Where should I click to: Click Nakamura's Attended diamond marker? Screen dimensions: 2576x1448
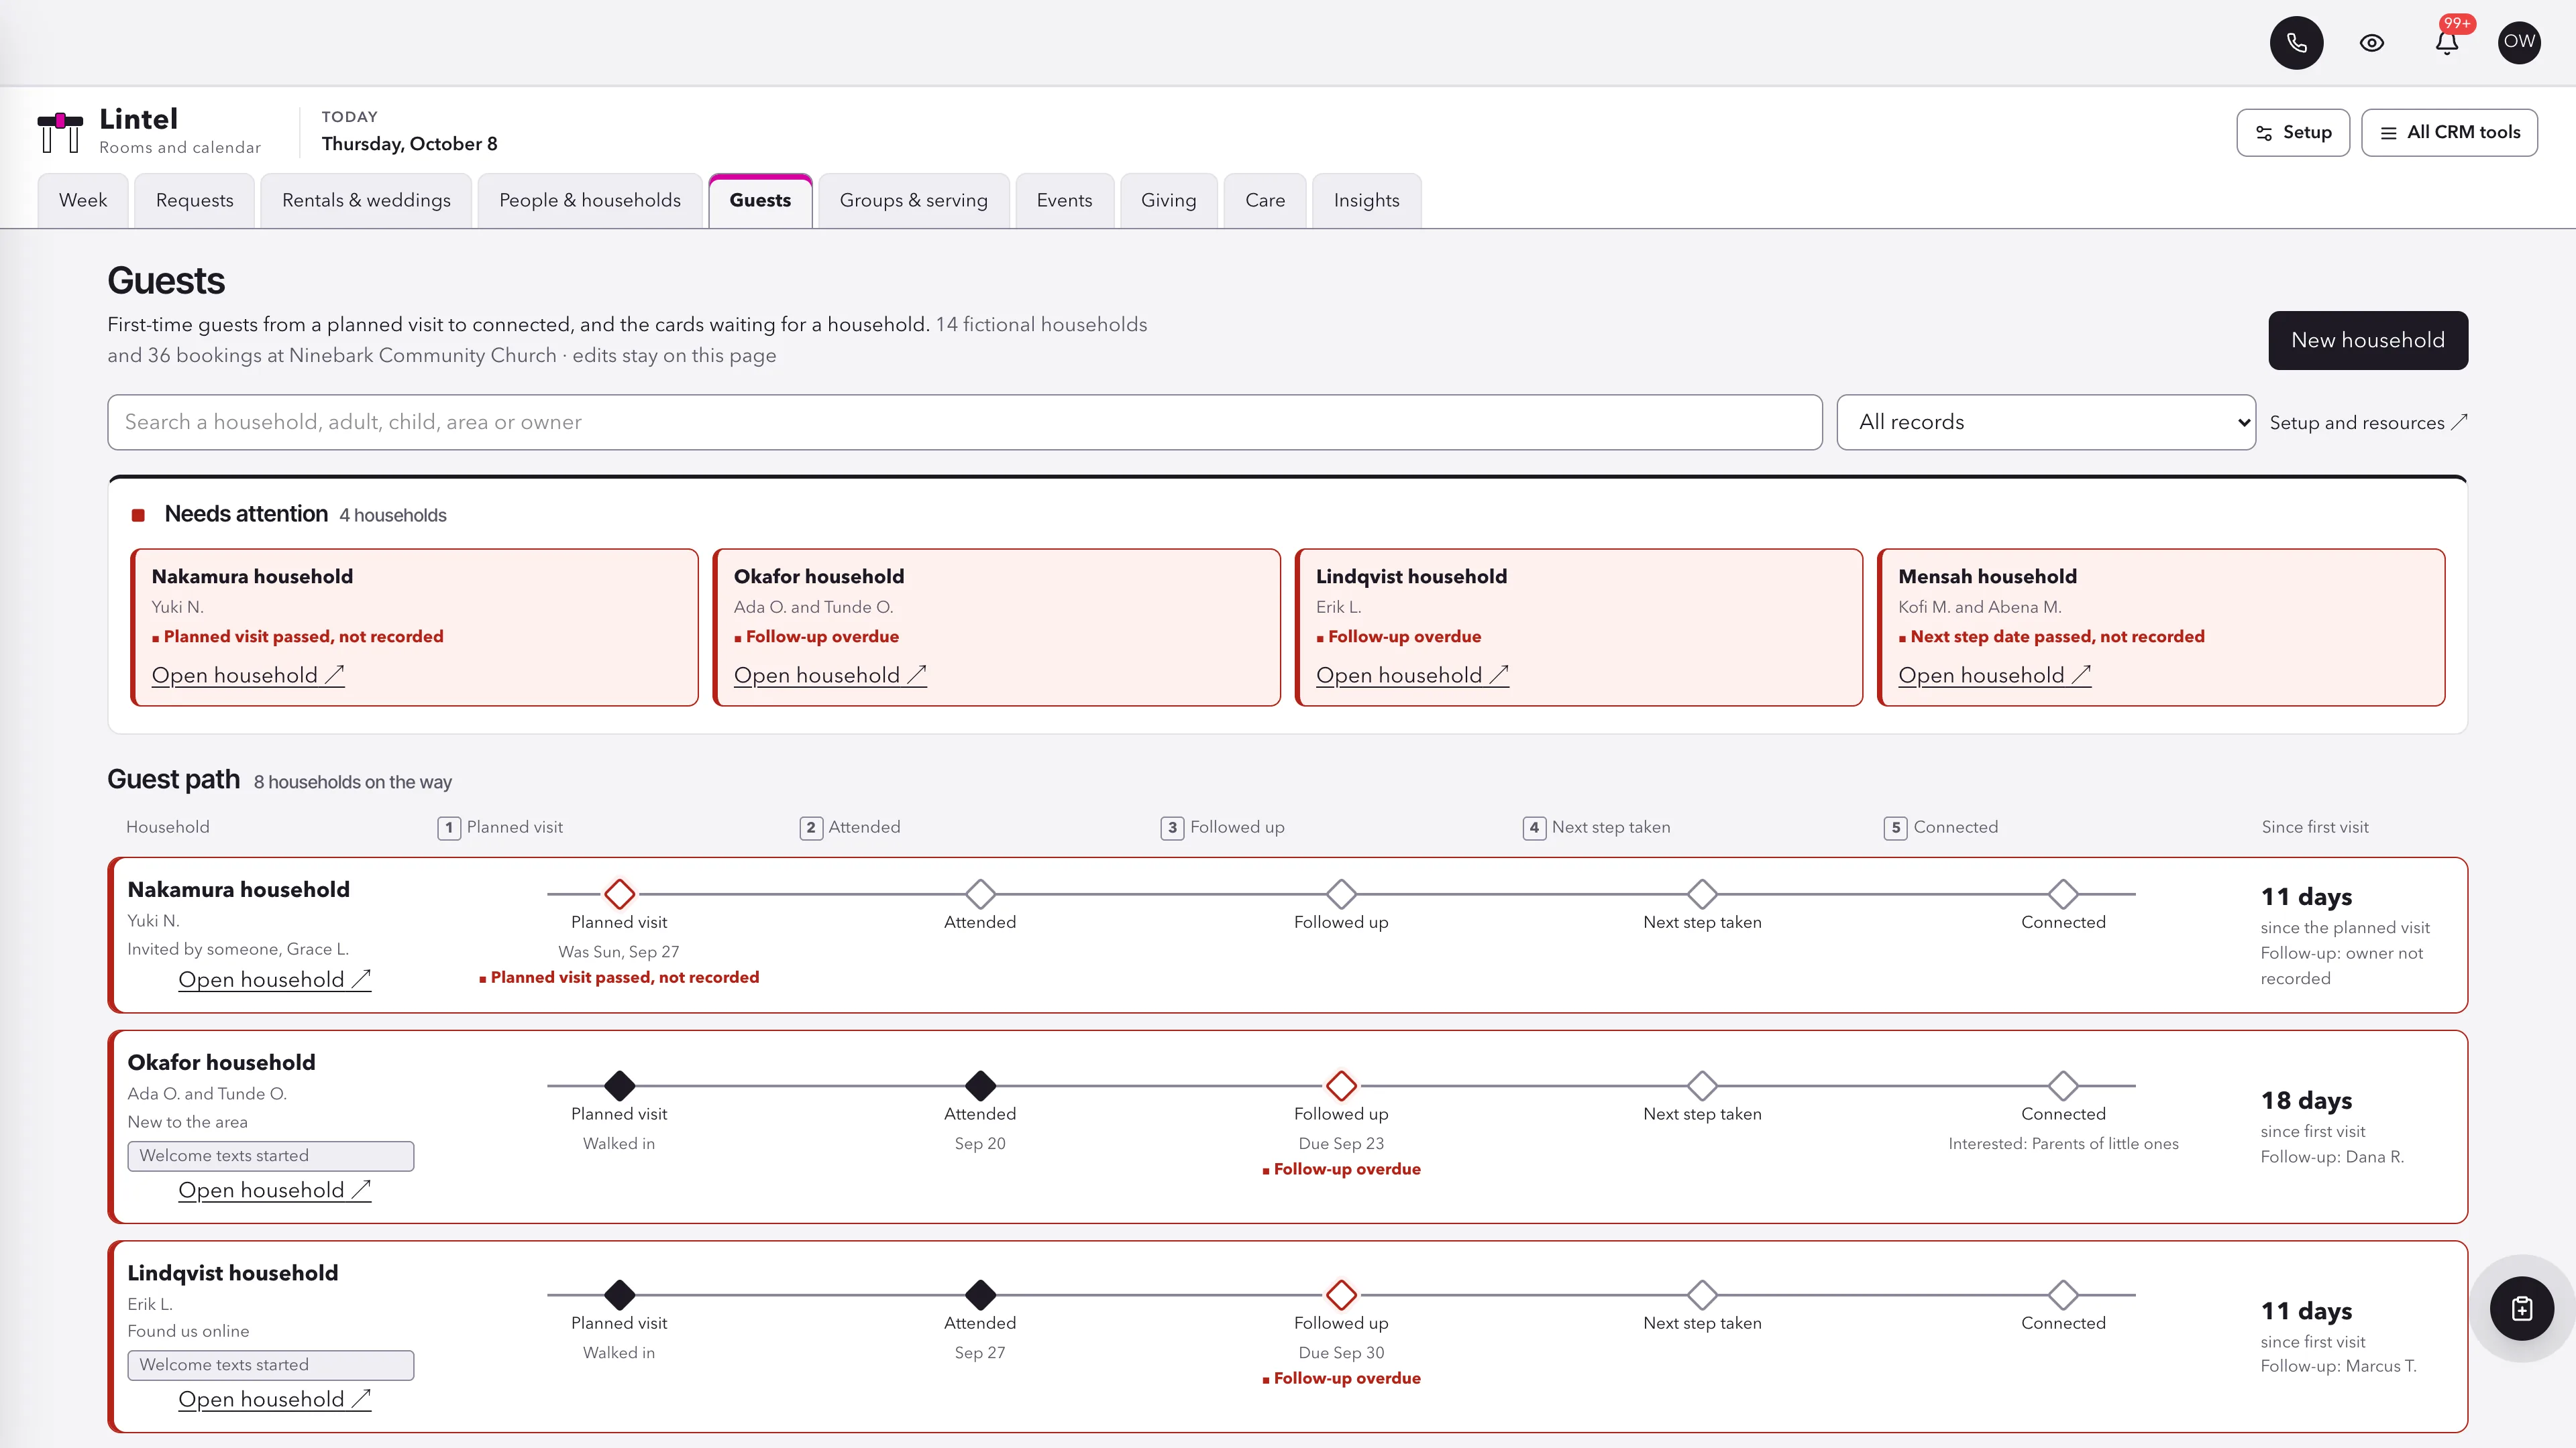pyautogui.click(x=980, y=894)
